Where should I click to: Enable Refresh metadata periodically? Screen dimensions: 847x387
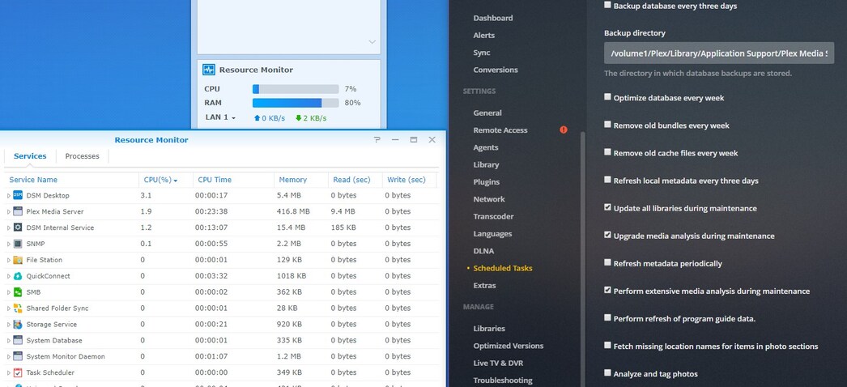click(x=607, y=263)
